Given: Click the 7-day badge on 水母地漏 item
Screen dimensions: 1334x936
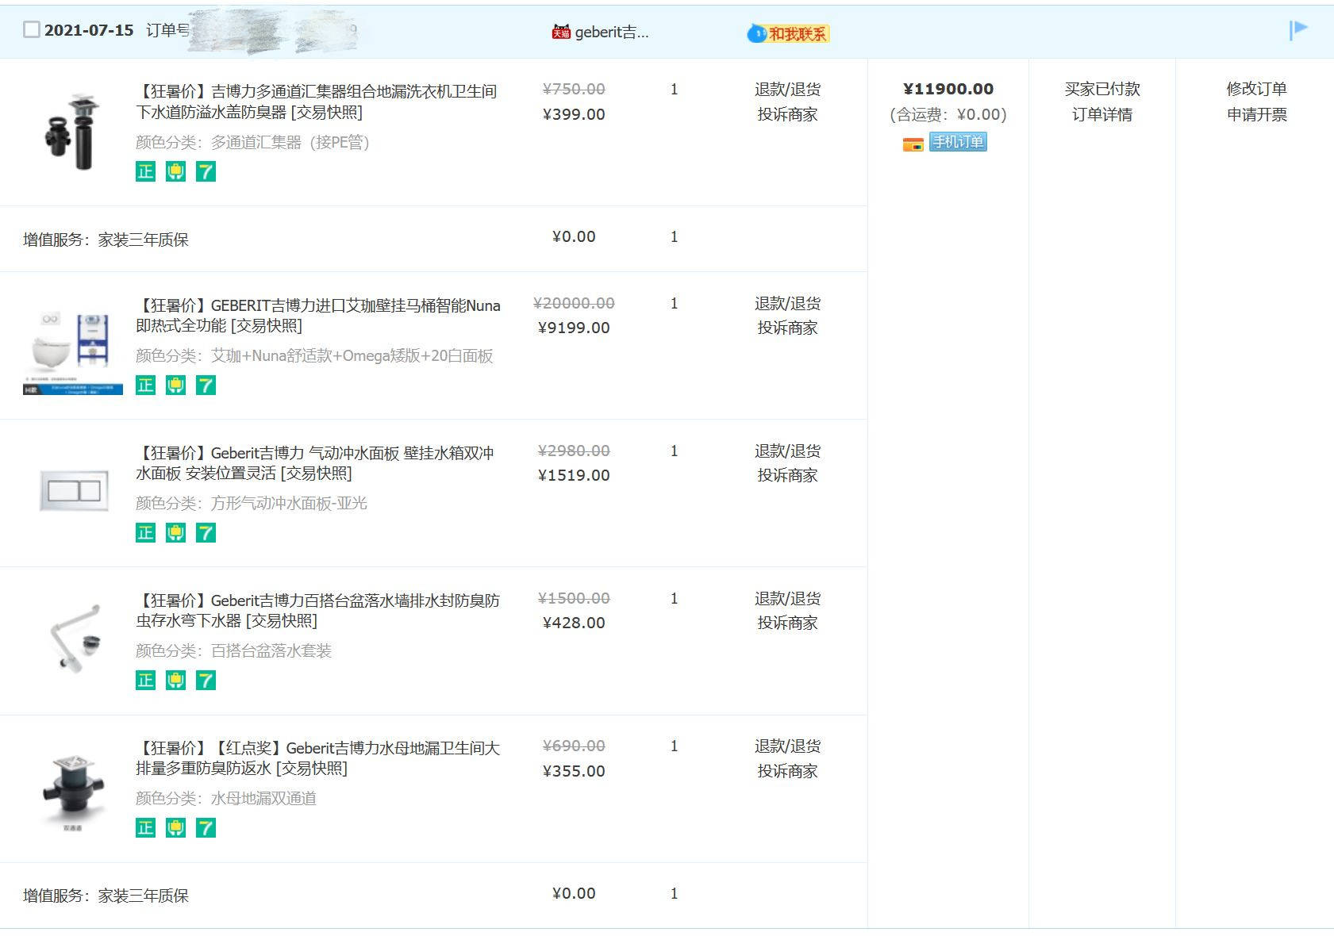Looking at the screenshot, I should 206,828.
